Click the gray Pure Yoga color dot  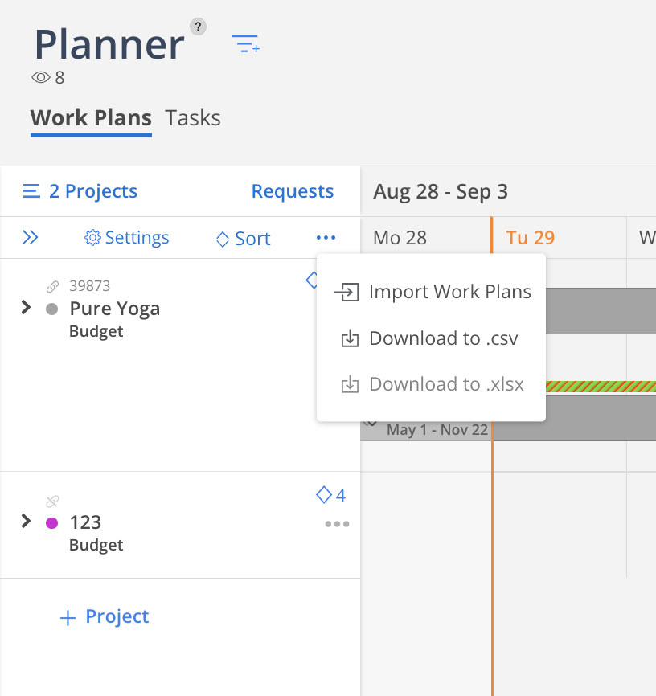(52, 309)
